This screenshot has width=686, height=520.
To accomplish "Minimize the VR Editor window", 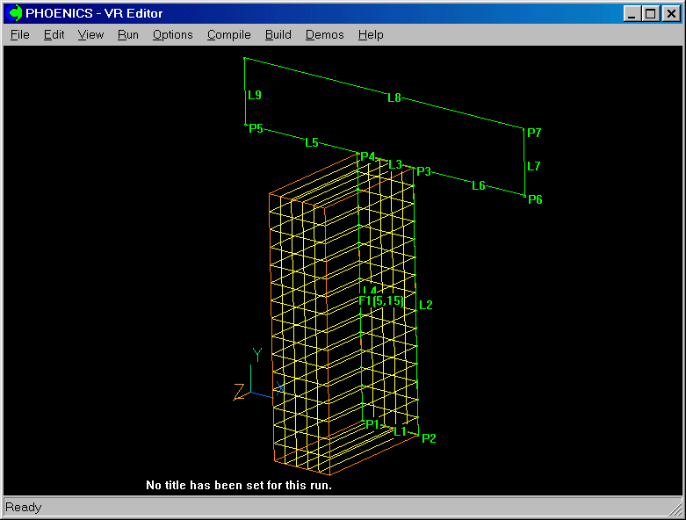I will pyautogui.click(x=632, y=13).
